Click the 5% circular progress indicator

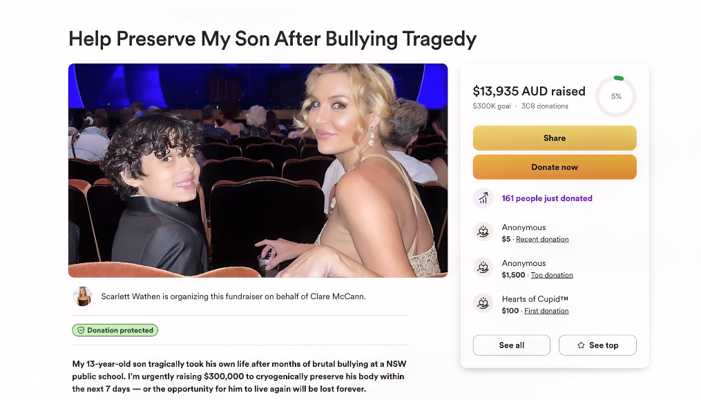click(x=616, y=96)
